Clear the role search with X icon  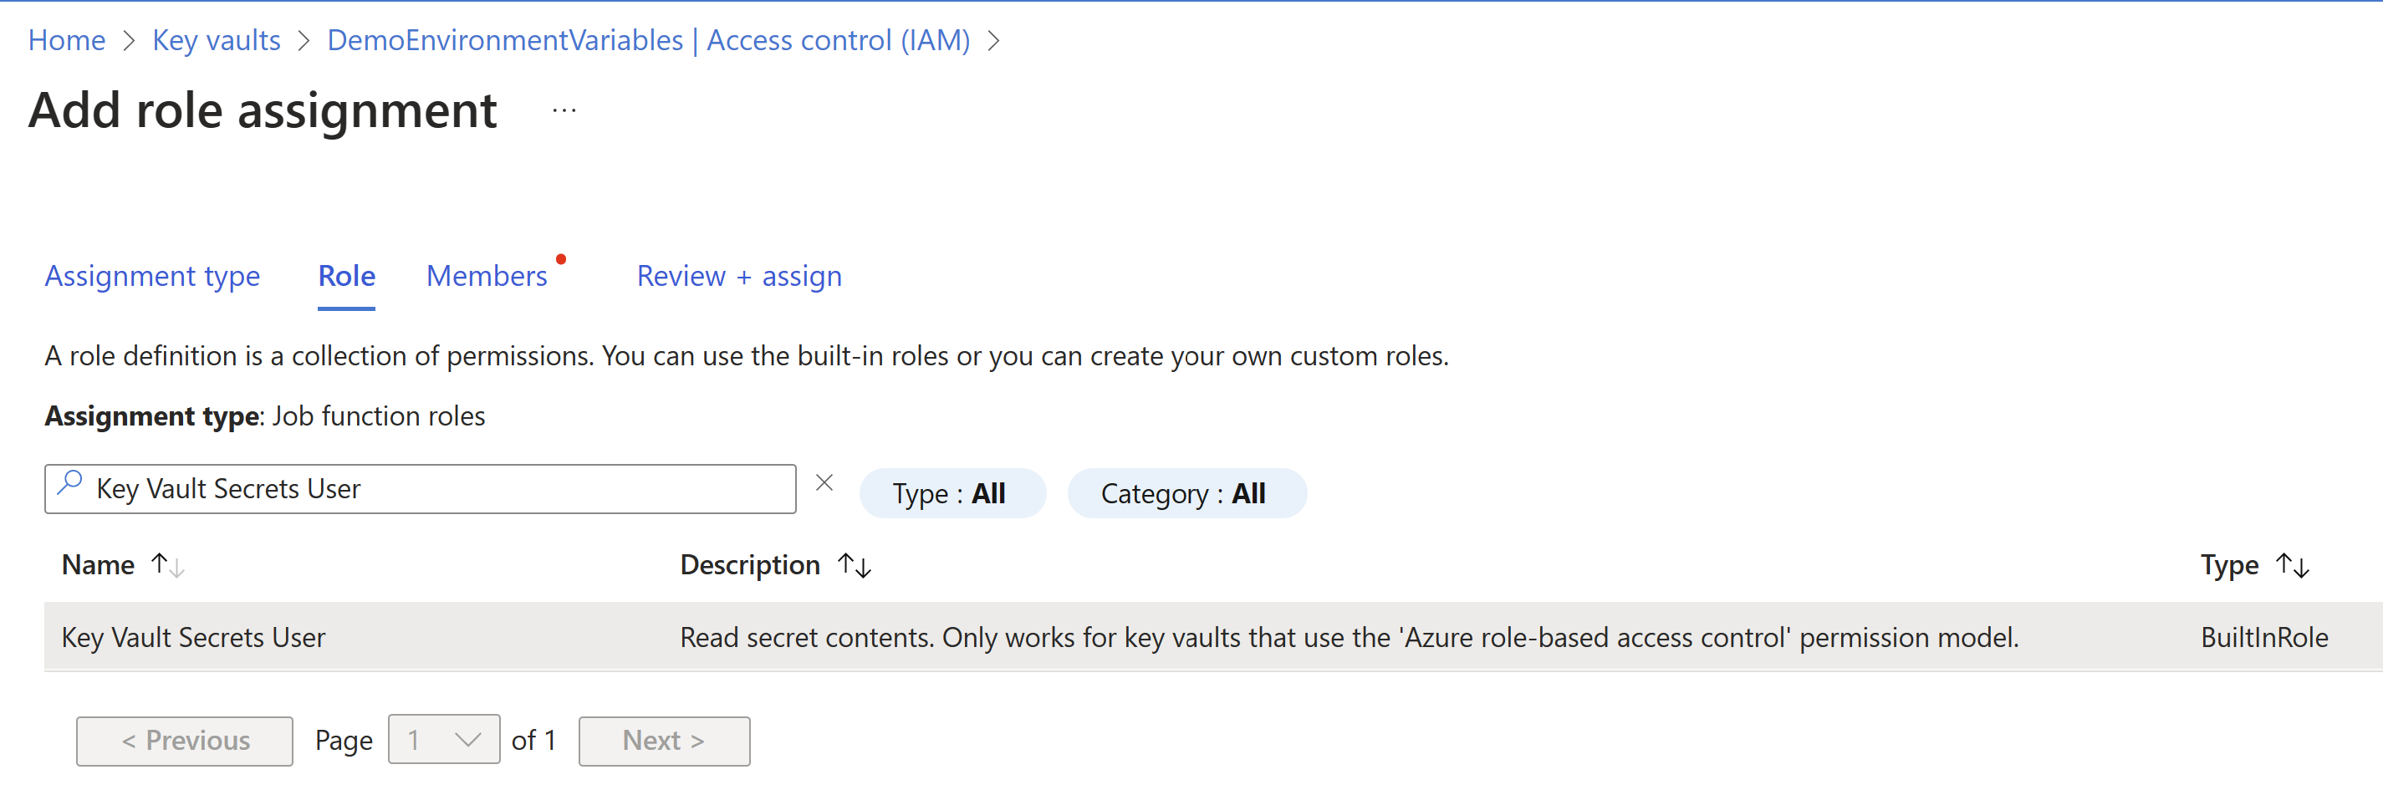coord(824,483)
